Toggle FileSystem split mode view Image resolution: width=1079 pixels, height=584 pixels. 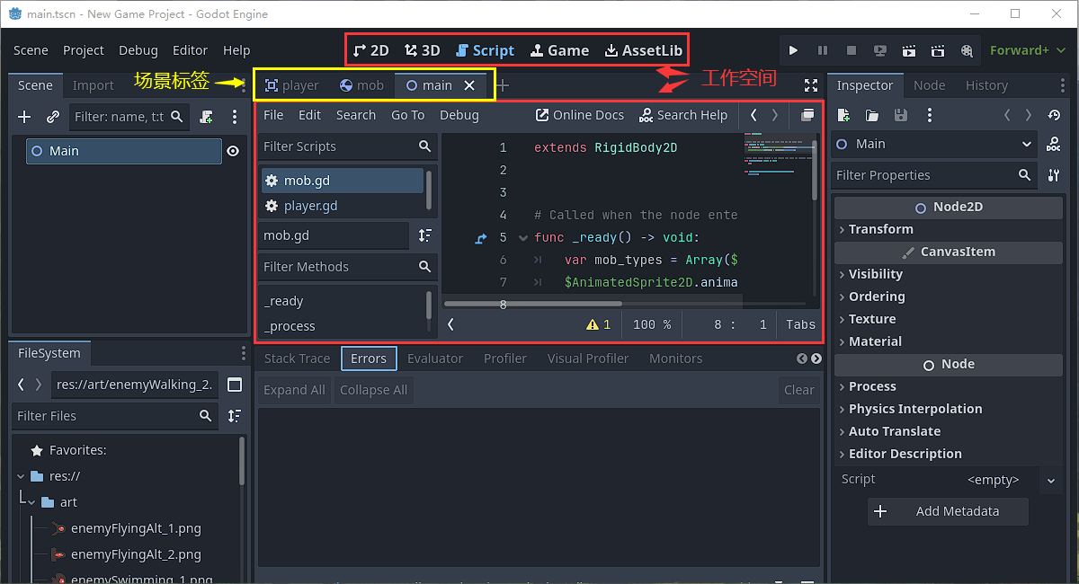tap(235, 385)
